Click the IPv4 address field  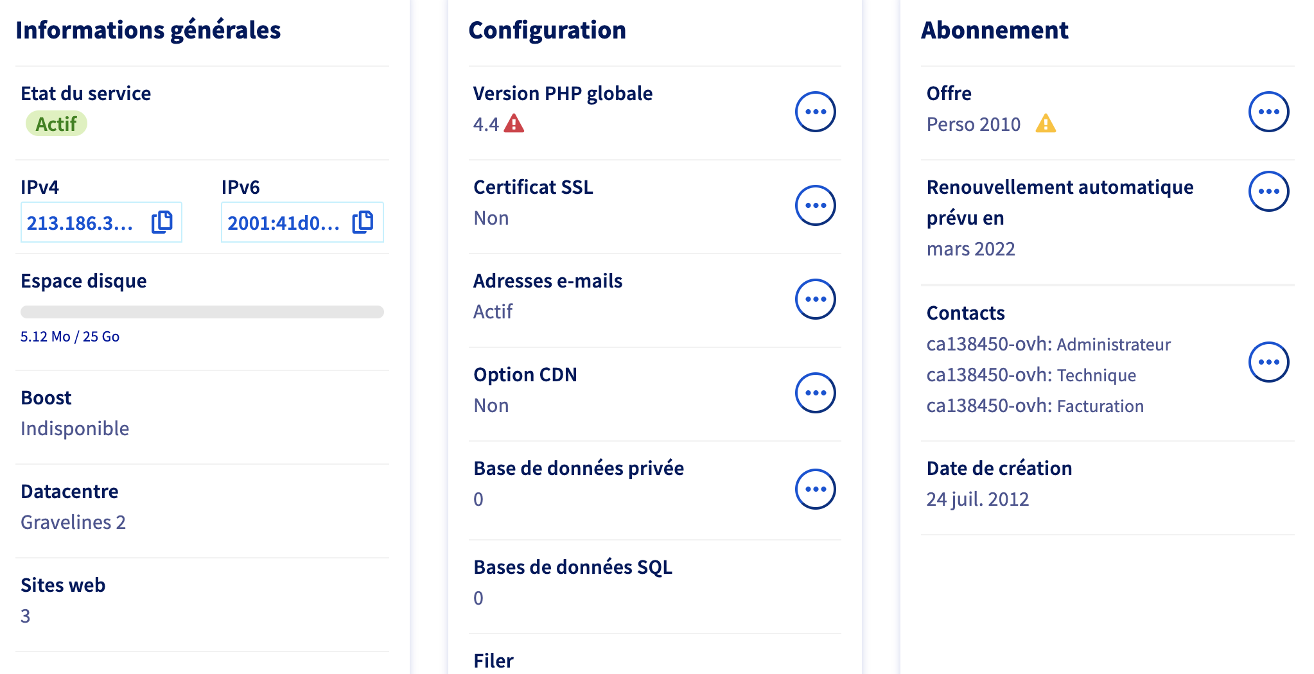tap(80, 223)
